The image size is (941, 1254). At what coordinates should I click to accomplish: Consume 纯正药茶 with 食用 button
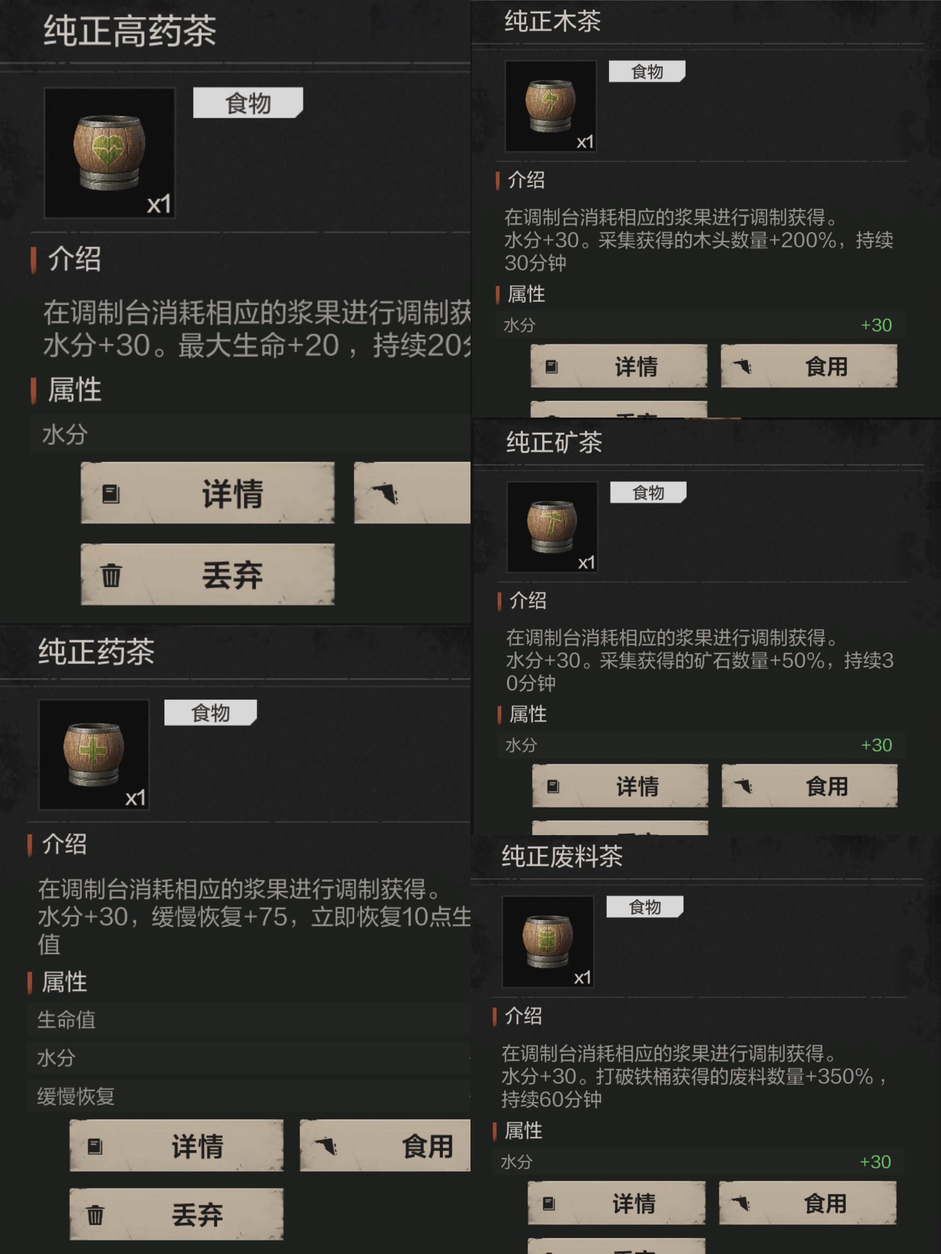385,1145
